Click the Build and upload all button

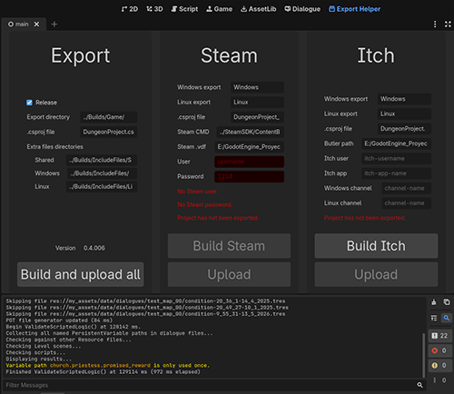click(81, 274)
